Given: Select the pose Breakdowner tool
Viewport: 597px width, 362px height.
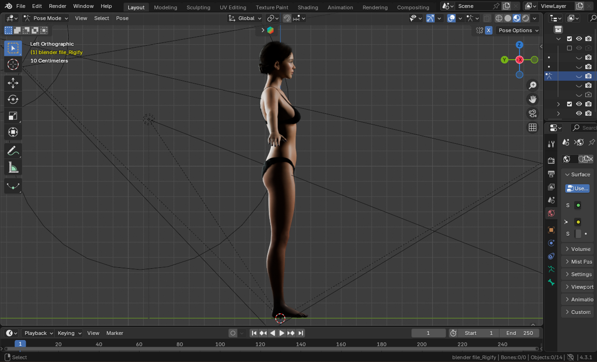Looking at the screenshot, I should 13,186.
